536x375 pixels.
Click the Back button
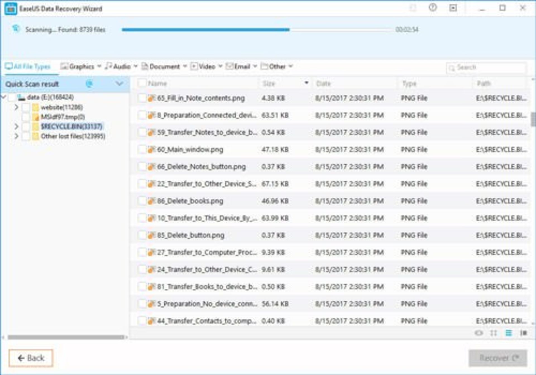point(31,358)
